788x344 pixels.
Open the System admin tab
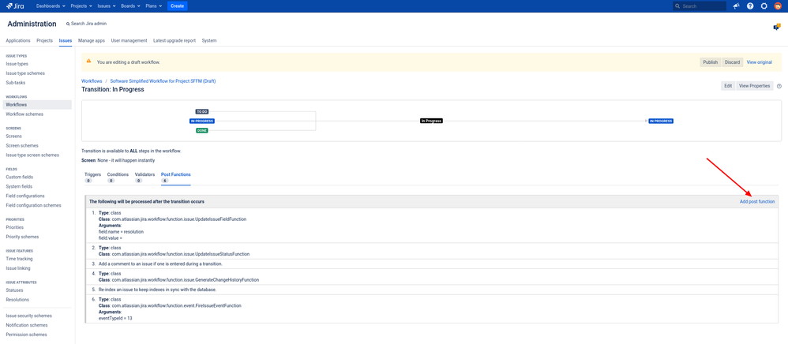209,41
